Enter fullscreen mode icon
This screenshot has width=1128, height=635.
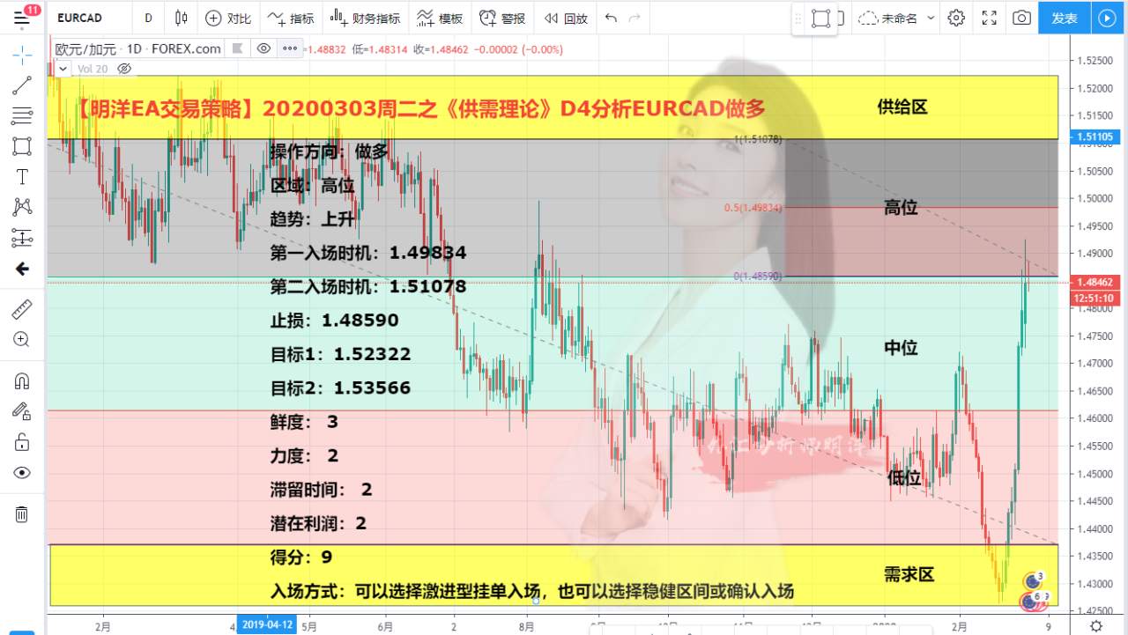click(x=989, y=18)
